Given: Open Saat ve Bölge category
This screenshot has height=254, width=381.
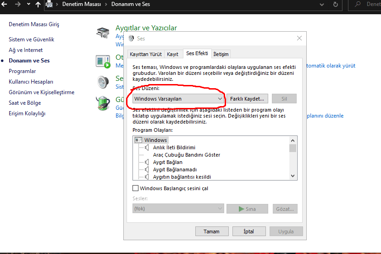Looking at the screenshot, I should [25, 103].
